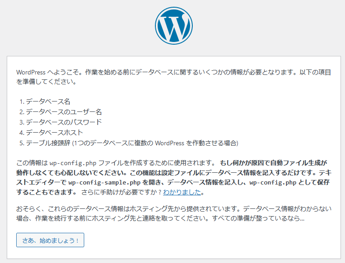The image size is (345, 263).
Task: Open the わかりました help link
Action: (x=182, y=192)
